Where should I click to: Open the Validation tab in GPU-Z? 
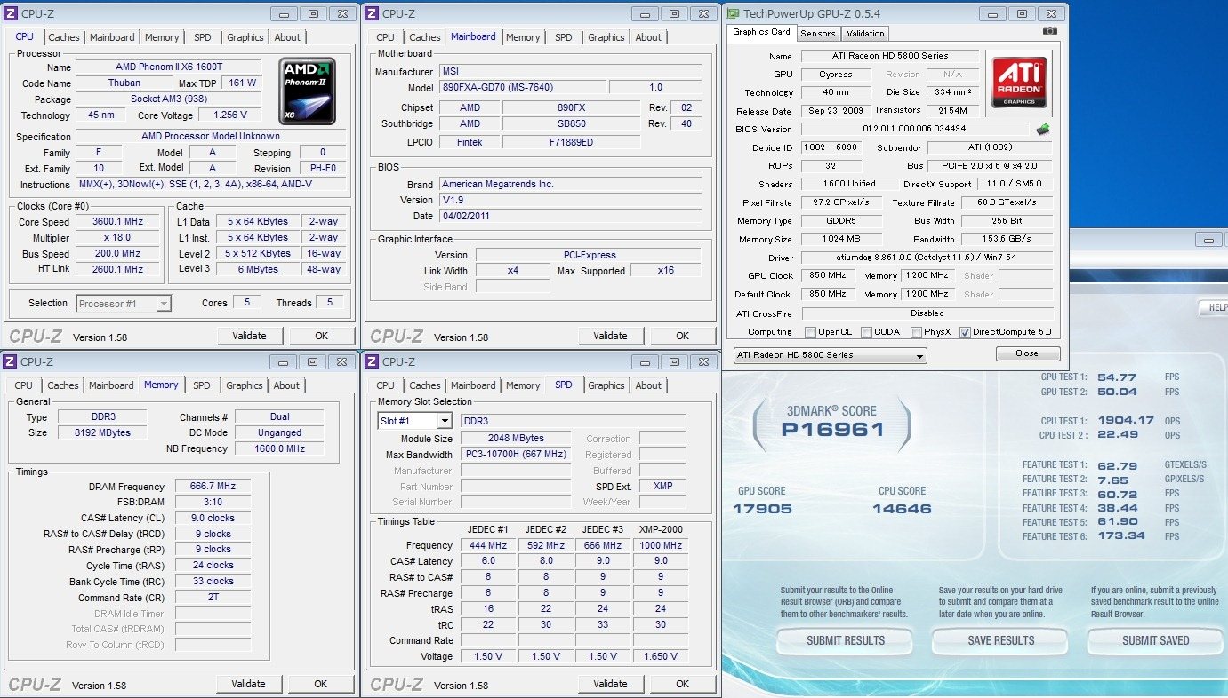pos(865,34)
